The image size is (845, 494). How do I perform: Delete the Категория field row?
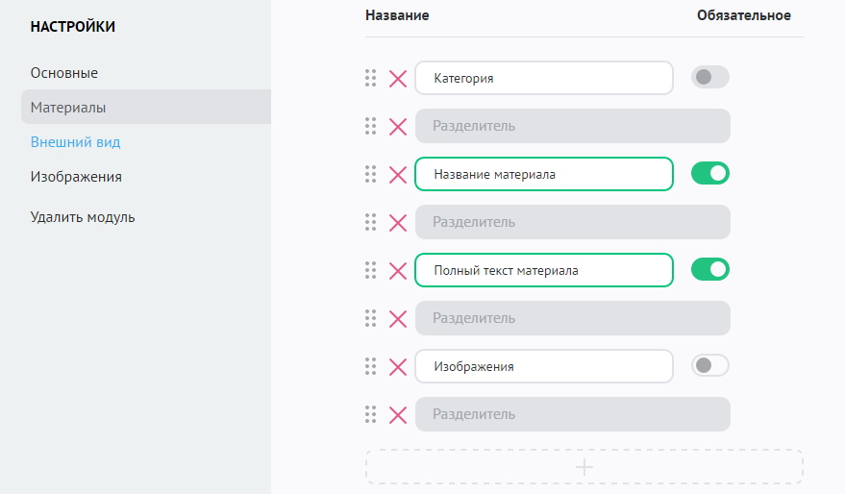398,79
